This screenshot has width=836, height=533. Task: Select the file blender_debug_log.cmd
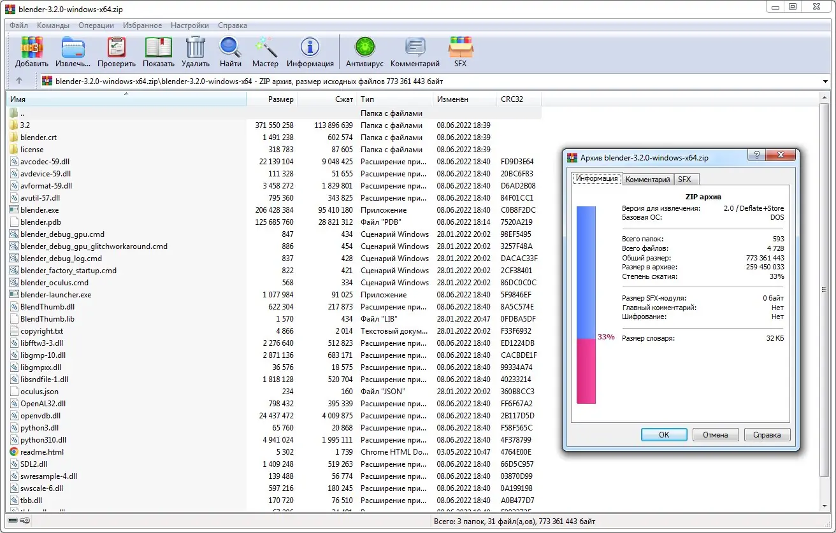tap(61, 259)
